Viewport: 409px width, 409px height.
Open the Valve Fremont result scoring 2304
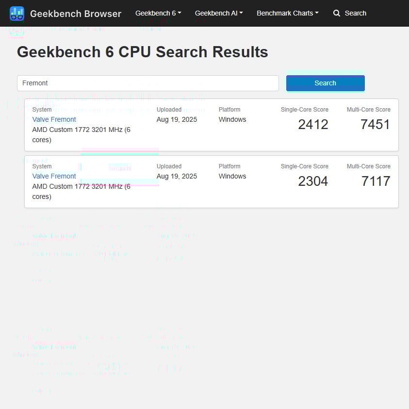pyautogui.click(x=54, y=176)
